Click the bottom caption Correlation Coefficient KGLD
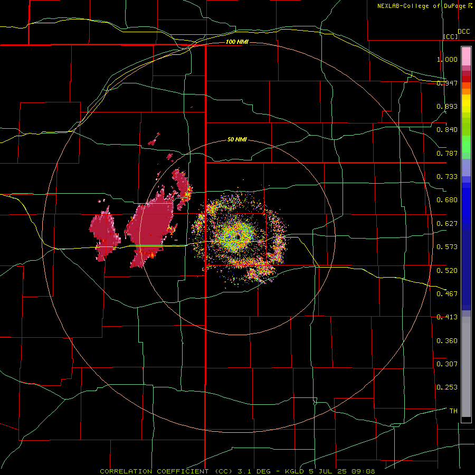Viewport: 475px width, 475px height. [237, 471]
